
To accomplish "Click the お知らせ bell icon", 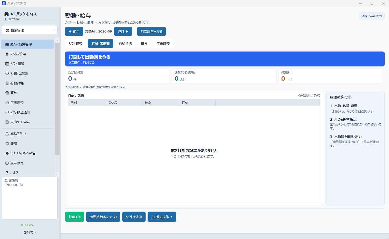I will click(x=6, y=180).
